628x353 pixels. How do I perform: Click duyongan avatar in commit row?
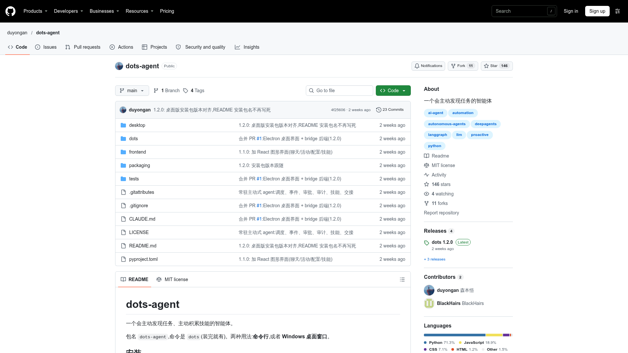click(x=123, y=110)
